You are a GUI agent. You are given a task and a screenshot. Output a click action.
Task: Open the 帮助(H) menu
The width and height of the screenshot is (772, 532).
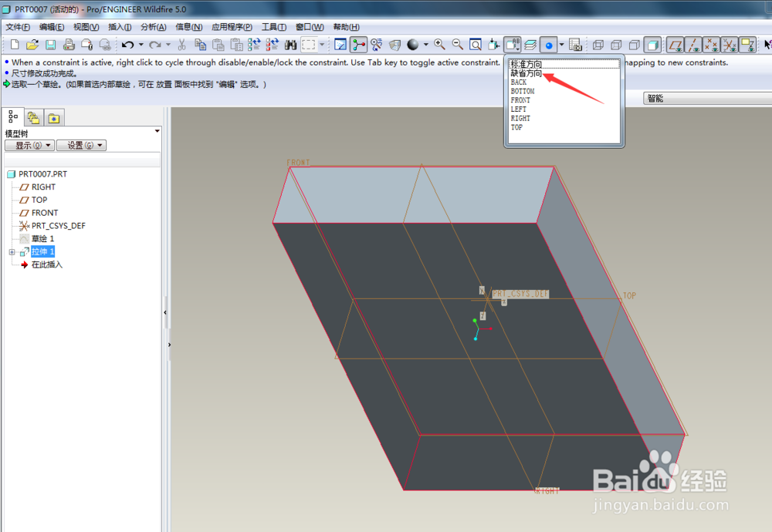(x=346, y=27)
